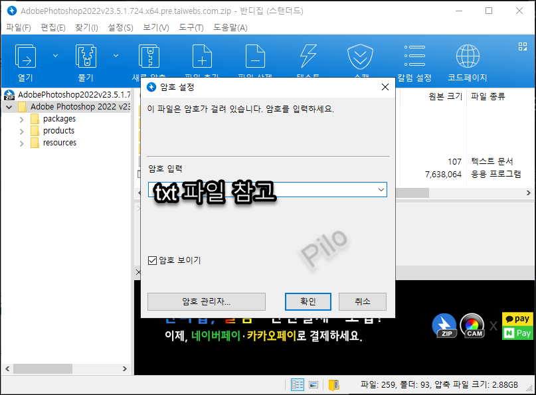
Task: Click the 응용 프로그램 file type cell
Action: pos(496,174)
